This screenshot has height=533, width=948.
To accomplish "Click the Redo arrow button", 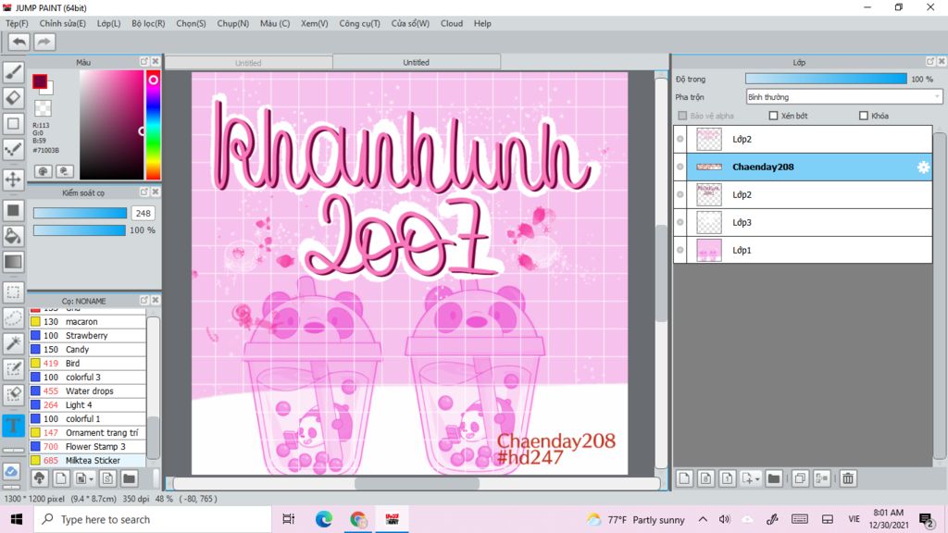I will coord(44,42).
